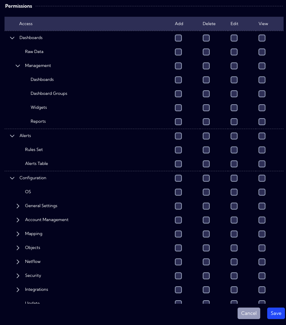
Task: Cancel editing permissions
Action: (249, 313)
